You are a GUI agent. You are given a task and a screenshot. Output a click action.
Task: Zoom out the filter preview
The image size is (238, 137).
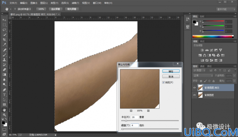[x=131, y=111]
